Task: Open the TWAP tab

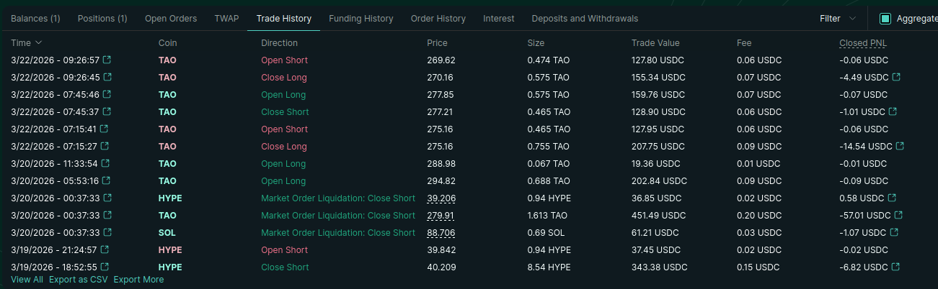Action: click(226, 19)
